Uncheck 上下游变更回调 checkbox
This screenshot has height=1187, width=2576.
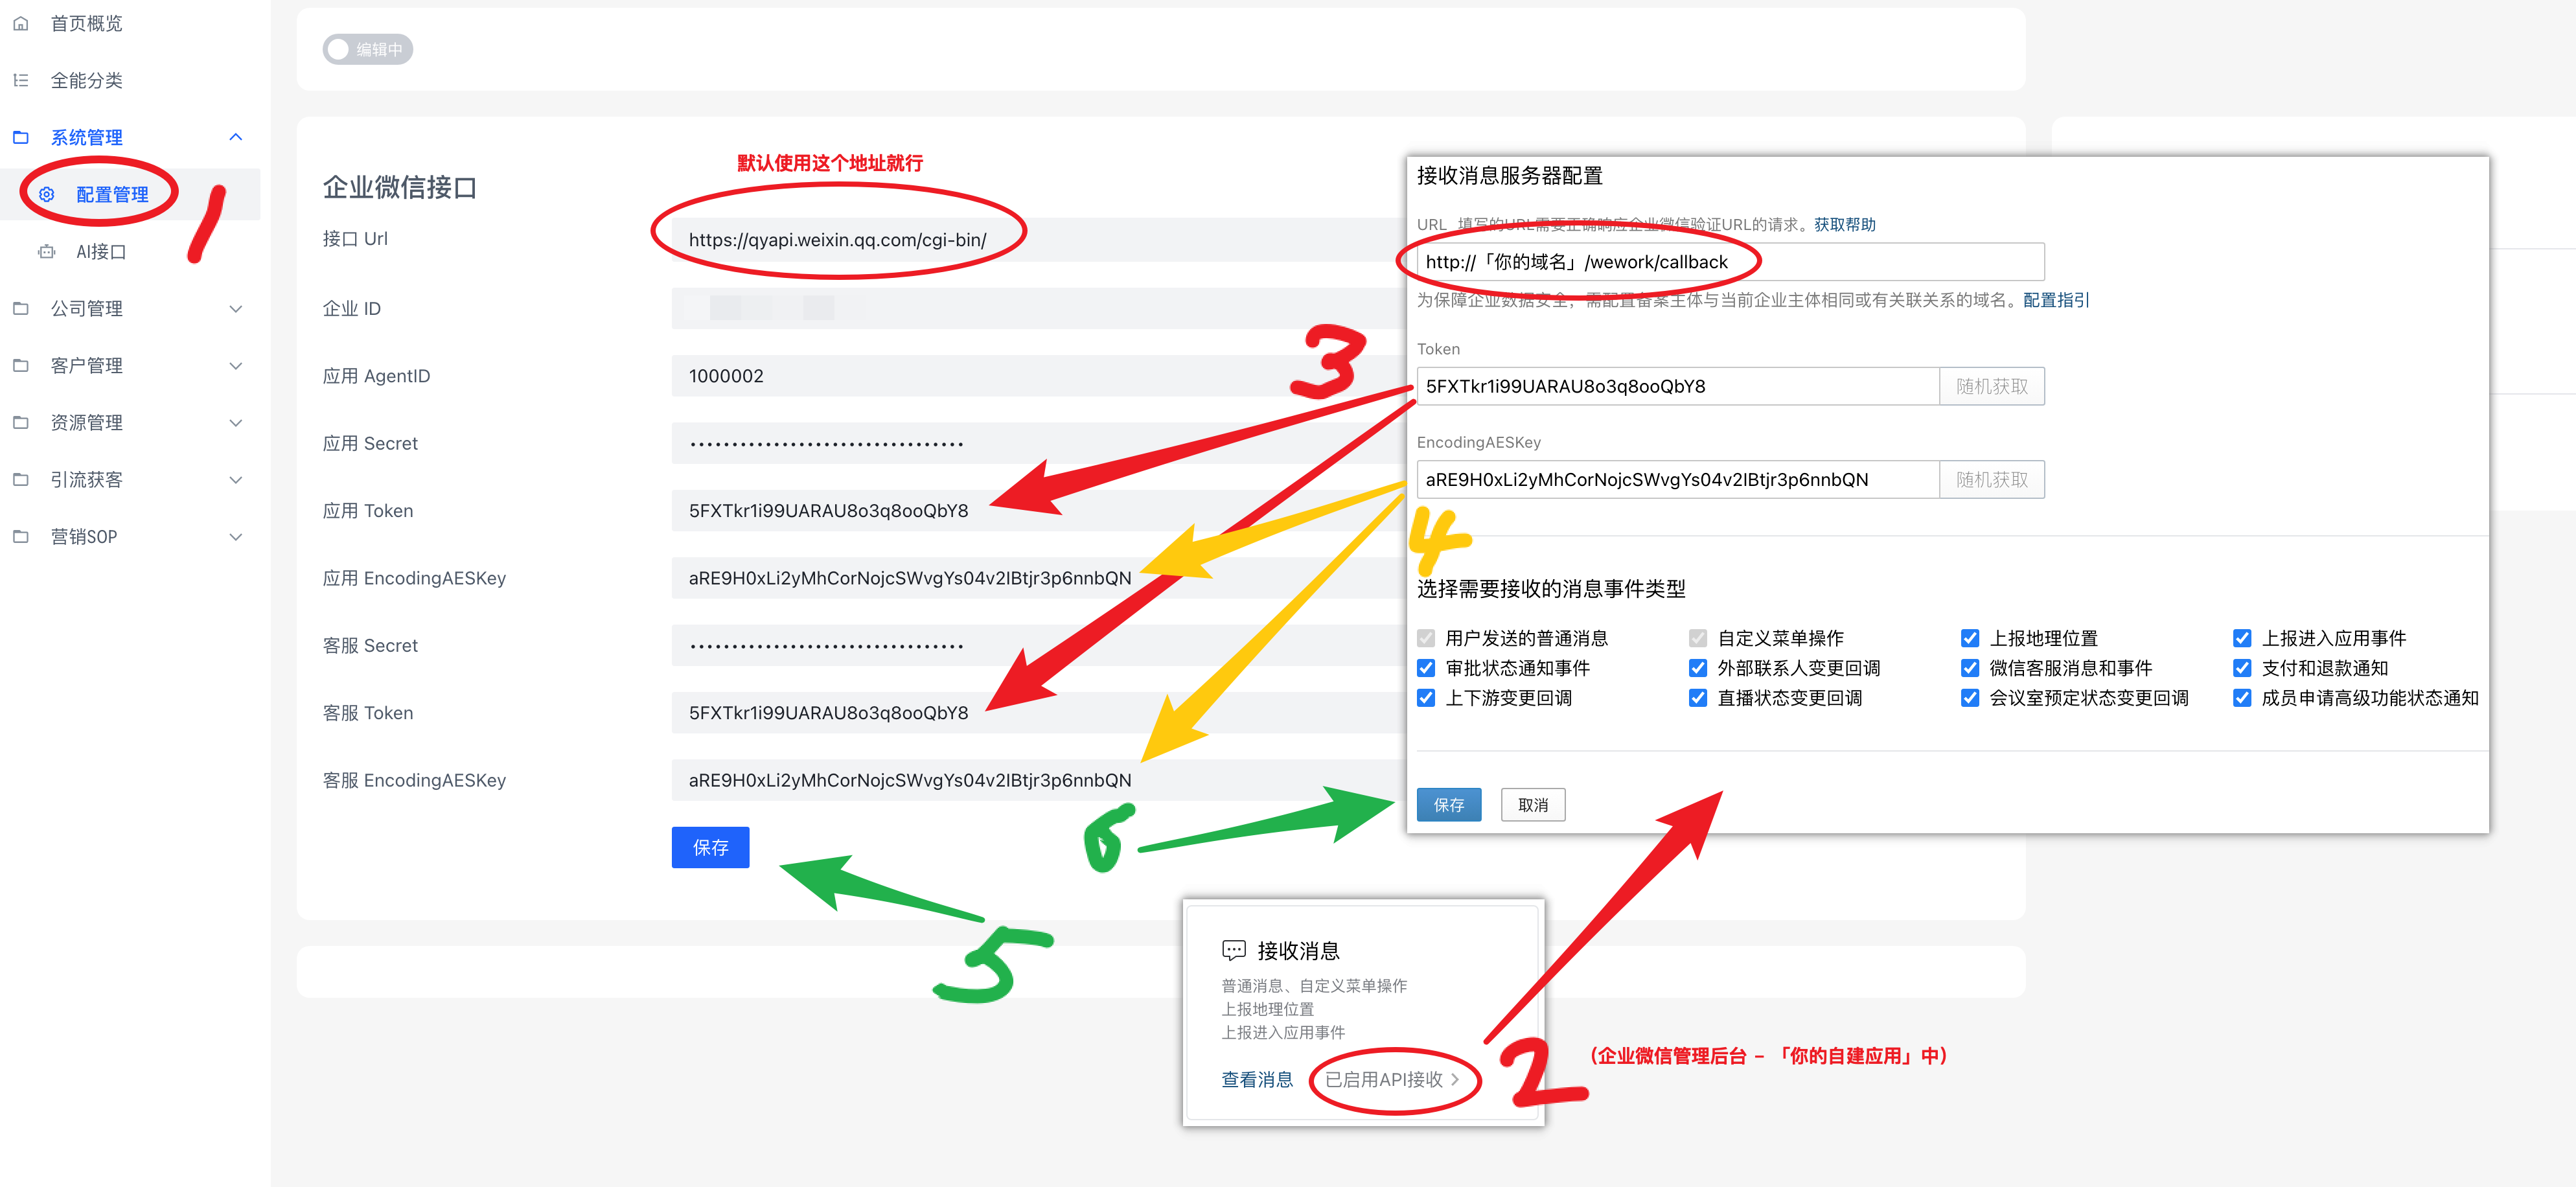coord(1426,698)
